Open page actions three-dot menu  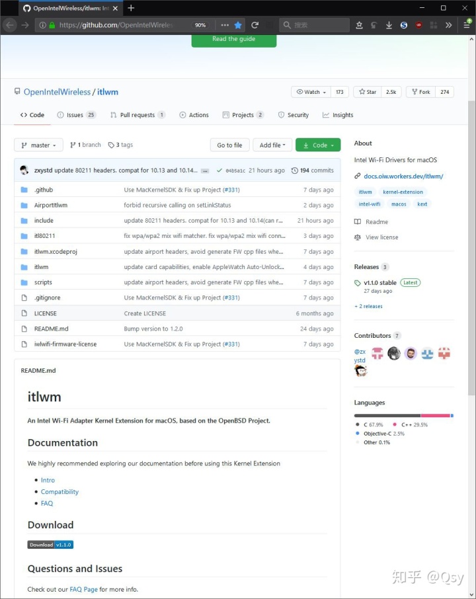(x=225, y=25)
